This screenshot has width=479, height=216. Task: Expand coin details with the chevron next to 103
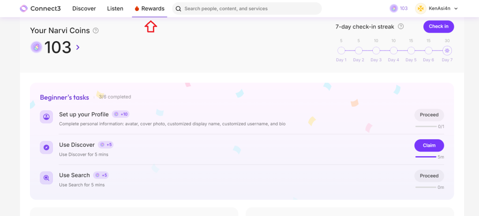pos(78,47)
